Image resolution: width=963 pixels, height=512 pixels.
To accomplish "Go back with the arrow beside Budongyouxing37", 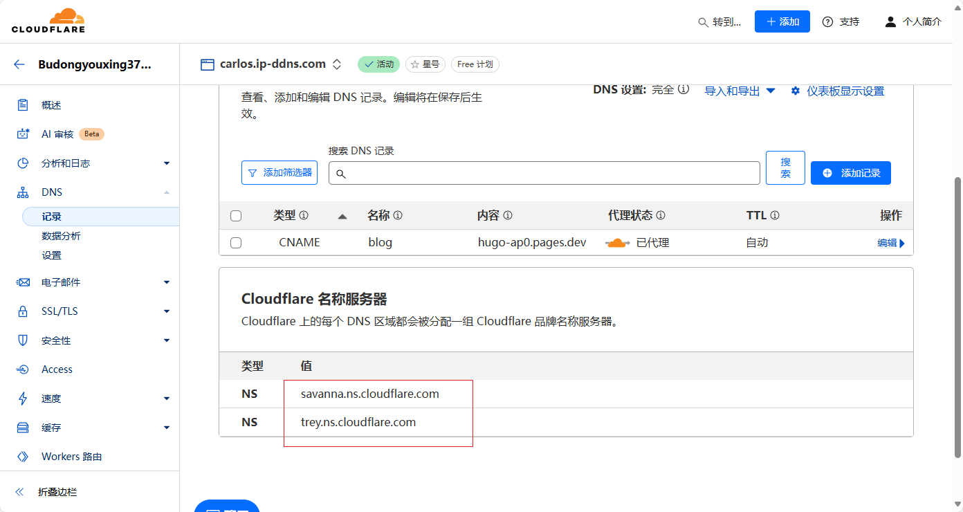I will pos(19,64).
